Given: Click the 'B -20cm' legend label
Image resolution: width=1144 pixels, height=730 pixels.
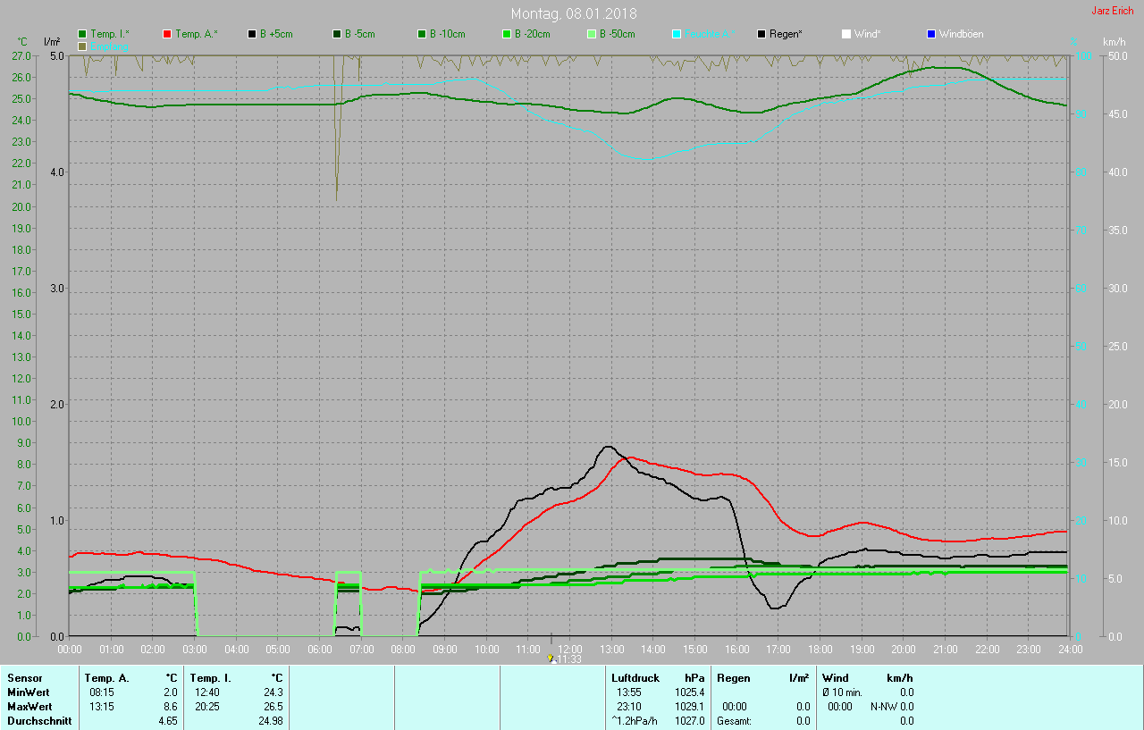Looking at the screenshot, I should (x=532, y=34).
